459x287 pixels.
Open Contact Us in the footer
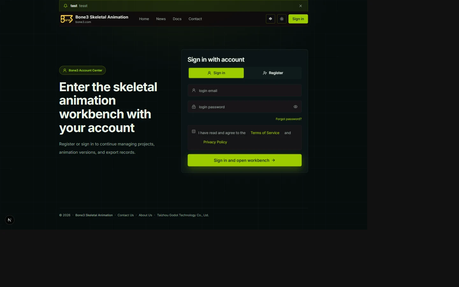point(126,215)
